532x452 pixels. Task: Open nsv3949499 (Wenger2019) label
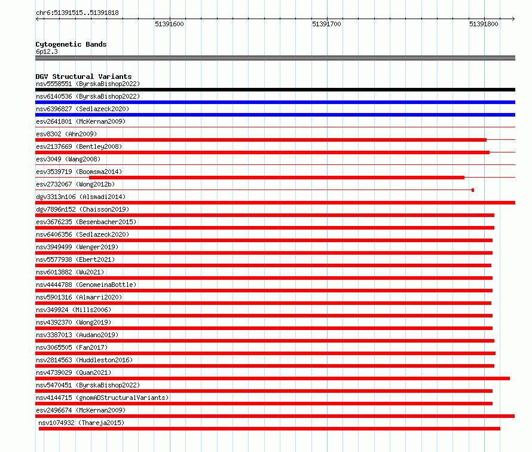point(77,247)
